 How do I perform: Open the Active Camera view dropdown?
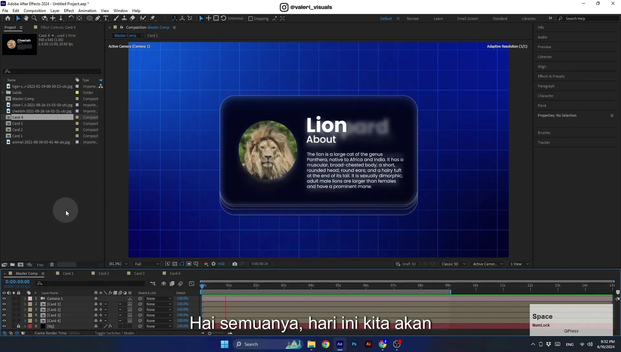[488, 264]
